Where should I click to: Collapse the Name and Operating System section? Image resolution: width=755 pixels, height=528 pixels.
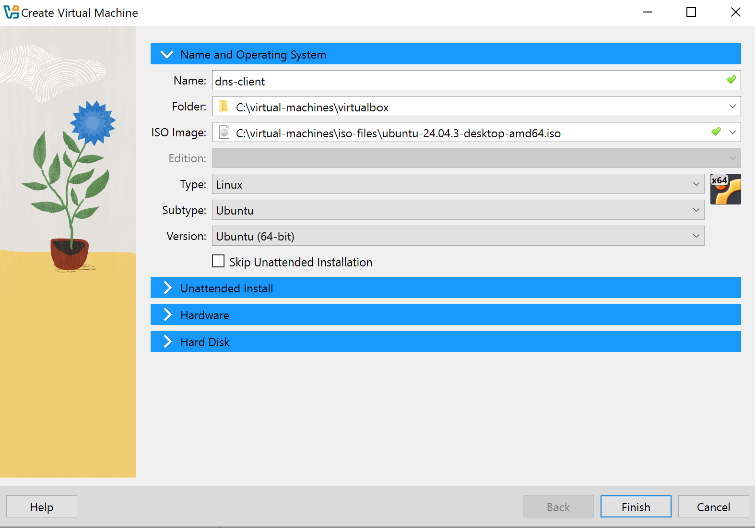point(446,54)
